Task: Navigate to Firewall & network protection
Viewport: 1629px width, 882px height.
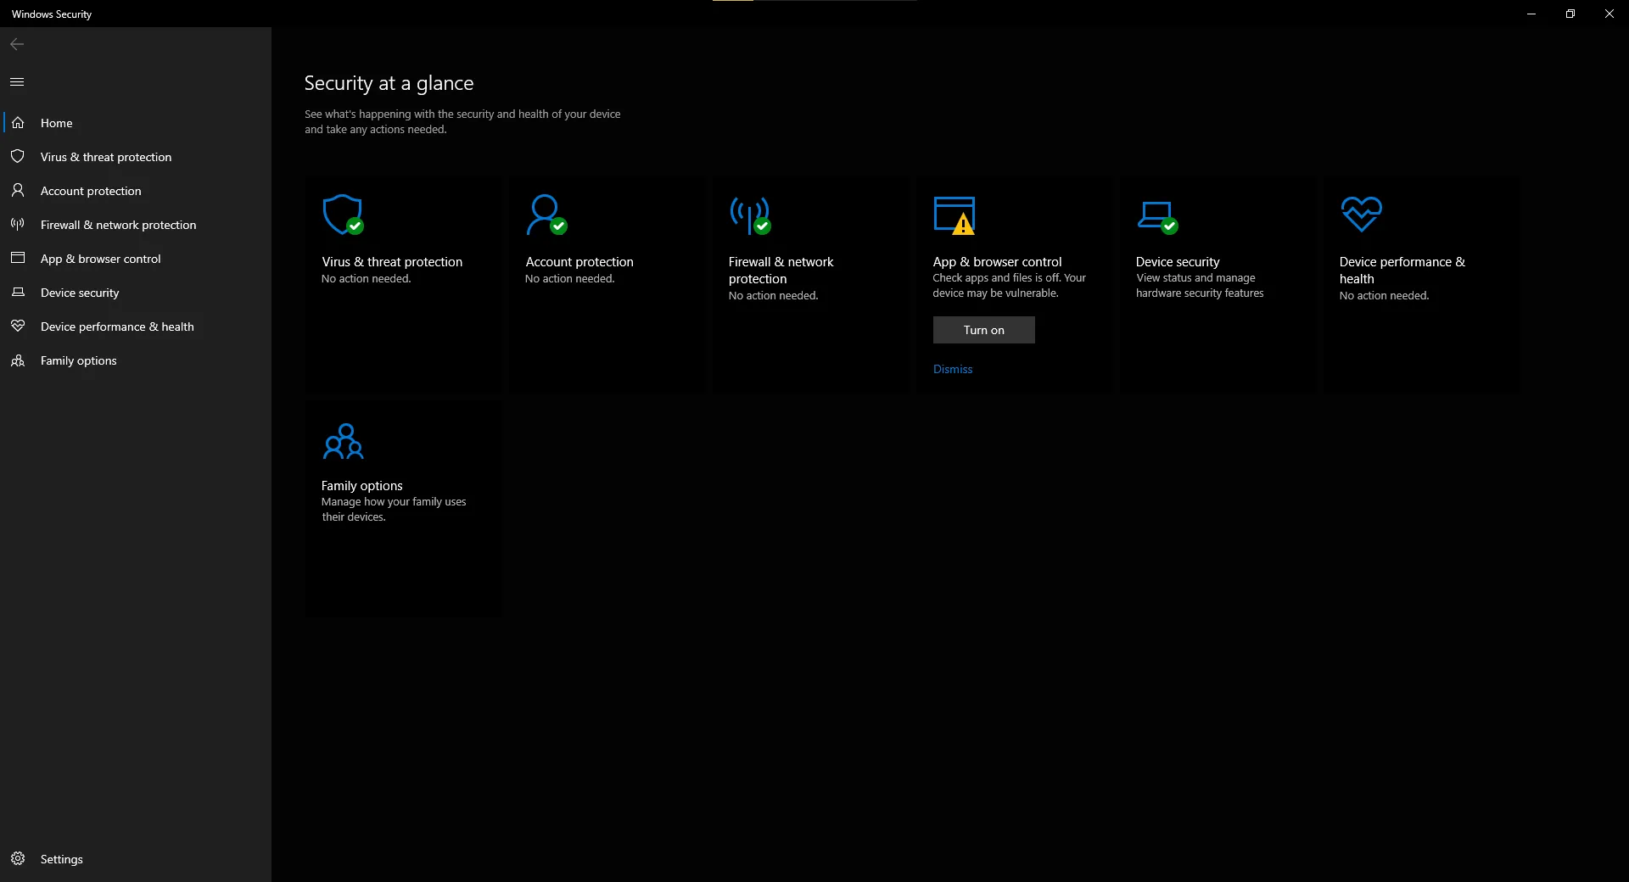Action: point(136,225)
